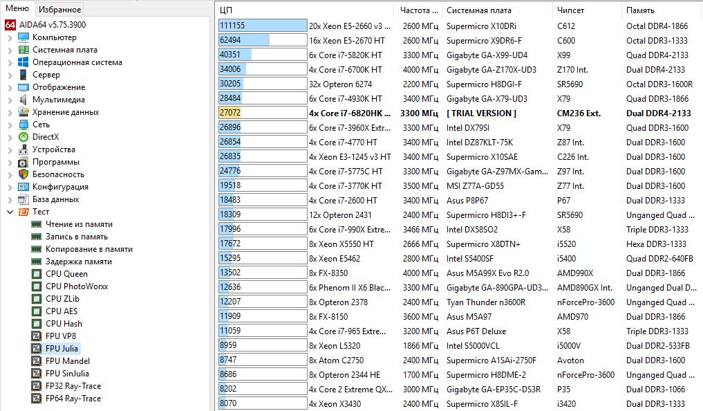Click the Устройства devices icon
Screen dimensions: 703x411
24,149
